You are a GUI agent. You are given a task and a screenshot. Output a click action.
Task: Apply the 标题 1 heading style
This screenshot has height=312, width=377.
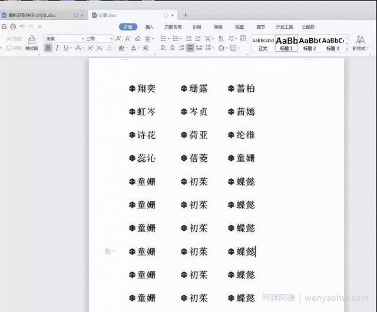pyautogui.click(x=286, y=44)
